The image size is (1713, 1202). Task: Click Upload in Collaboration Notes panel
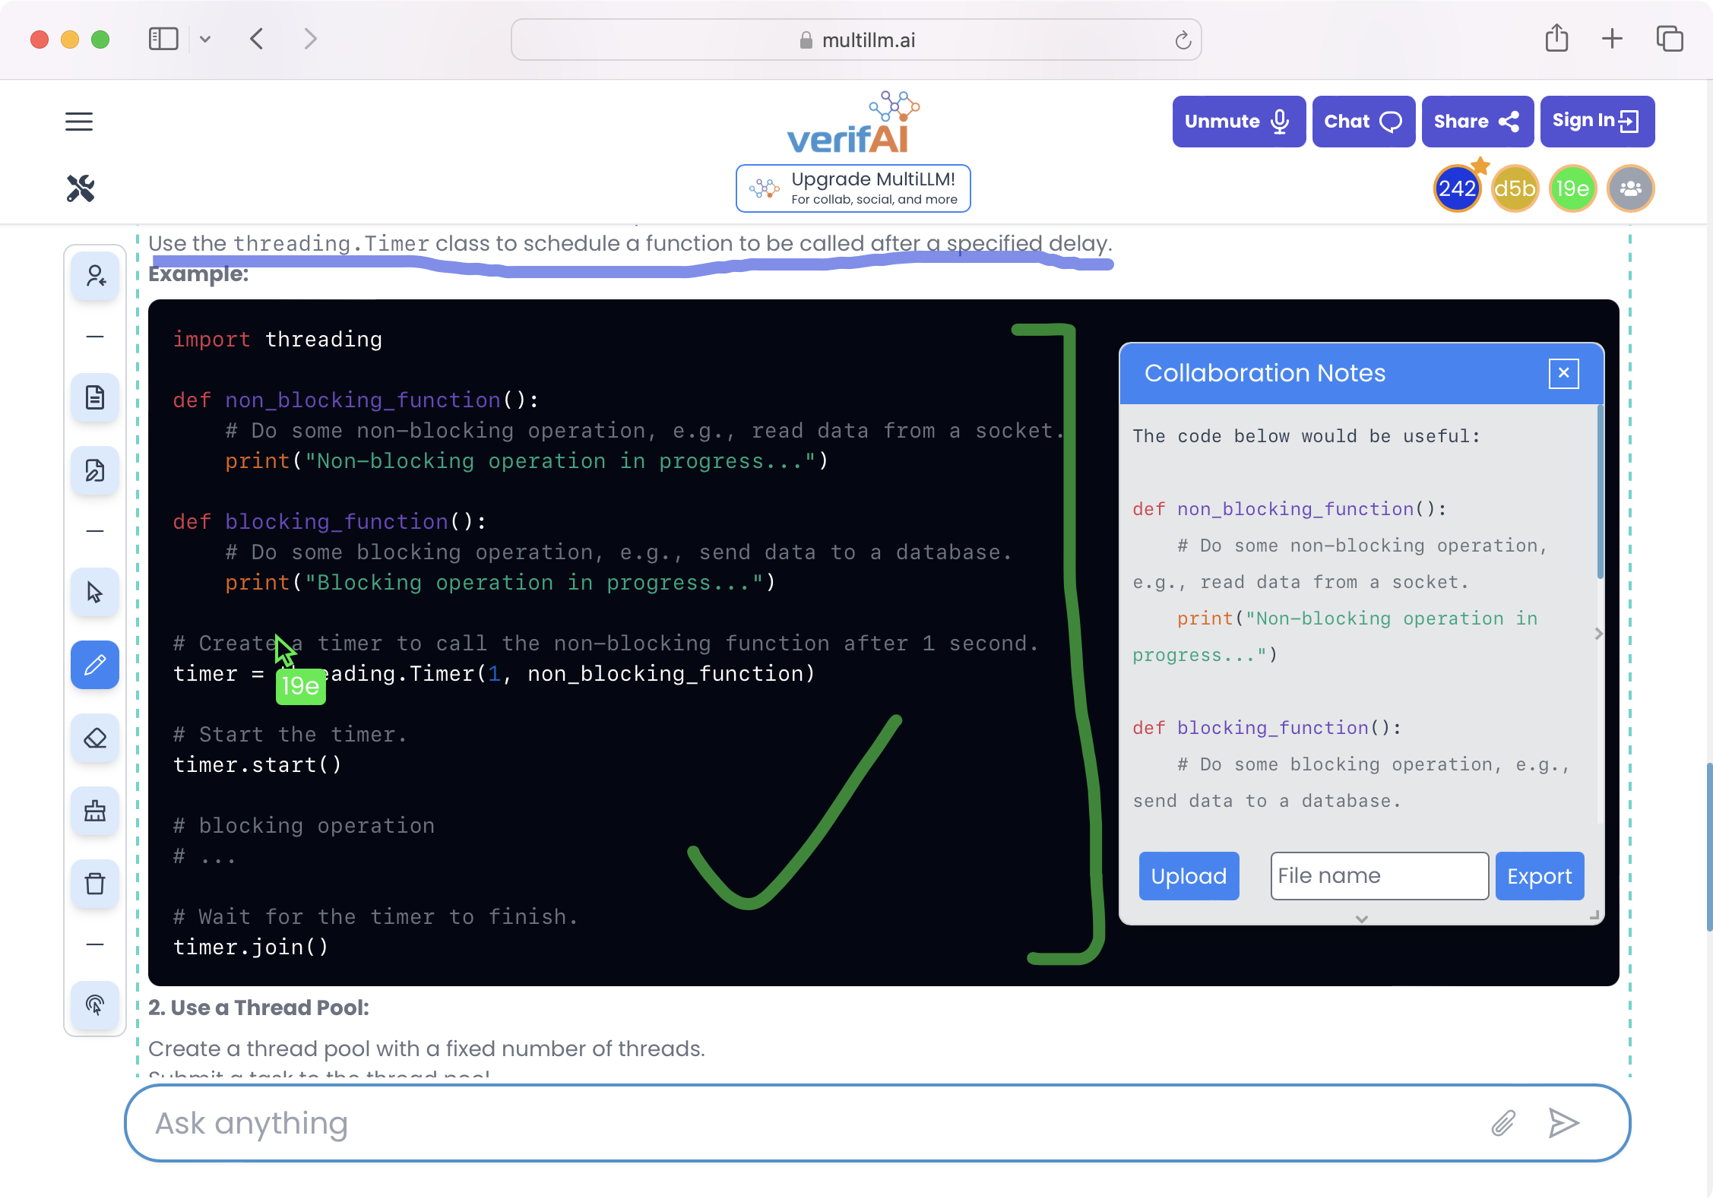click(1189, 875)
